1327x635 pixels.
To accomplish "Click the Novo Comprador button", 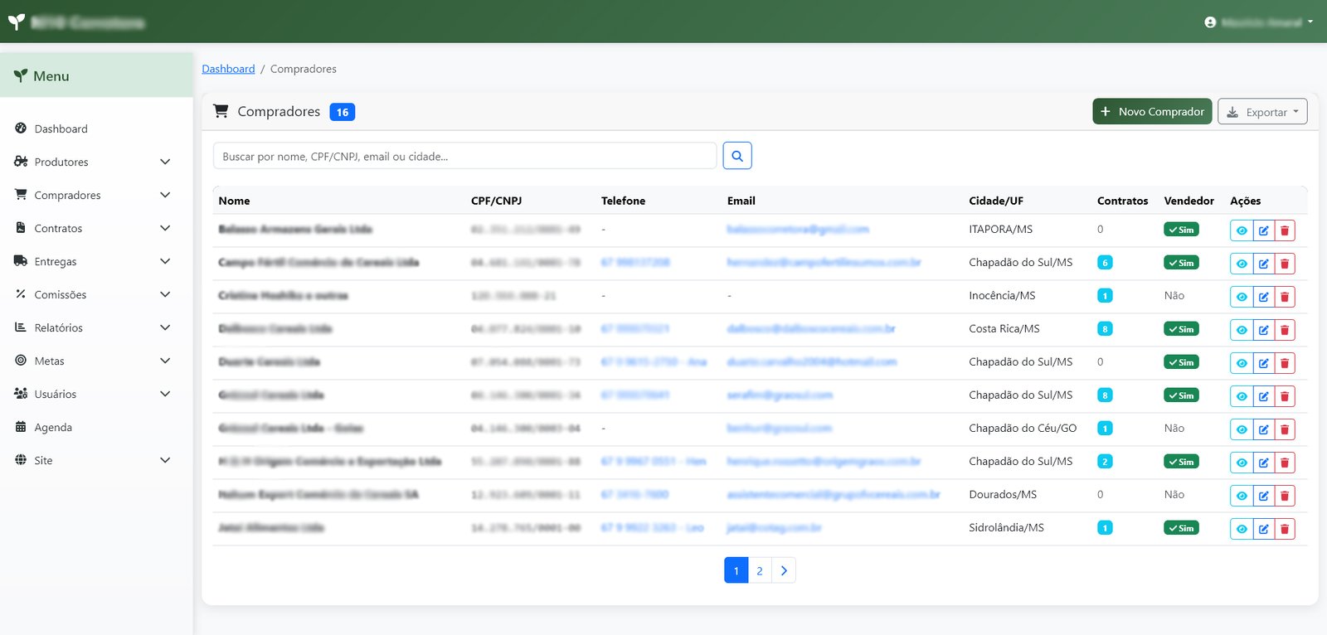I will click(x=1152, y=112).
